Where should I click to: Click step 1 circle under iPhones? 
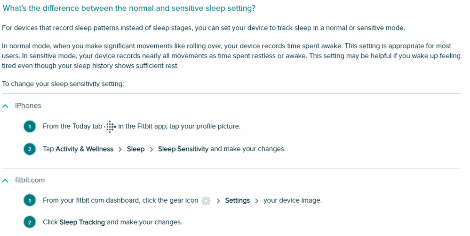tap(30, 126)
